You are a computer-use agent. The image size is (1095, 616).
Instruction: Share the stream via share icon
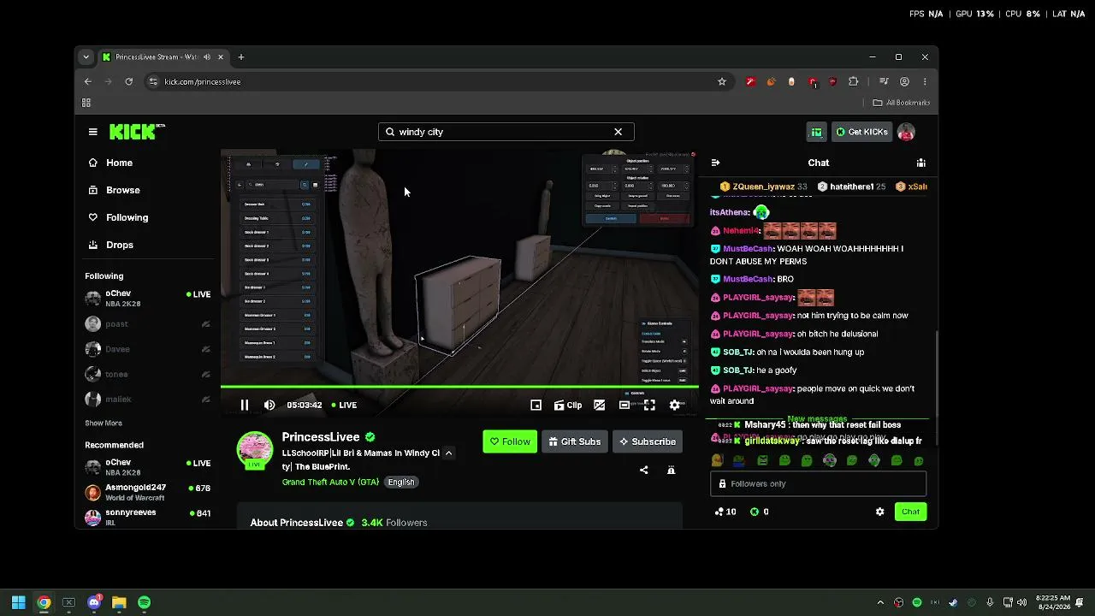[x=644, y=470]
